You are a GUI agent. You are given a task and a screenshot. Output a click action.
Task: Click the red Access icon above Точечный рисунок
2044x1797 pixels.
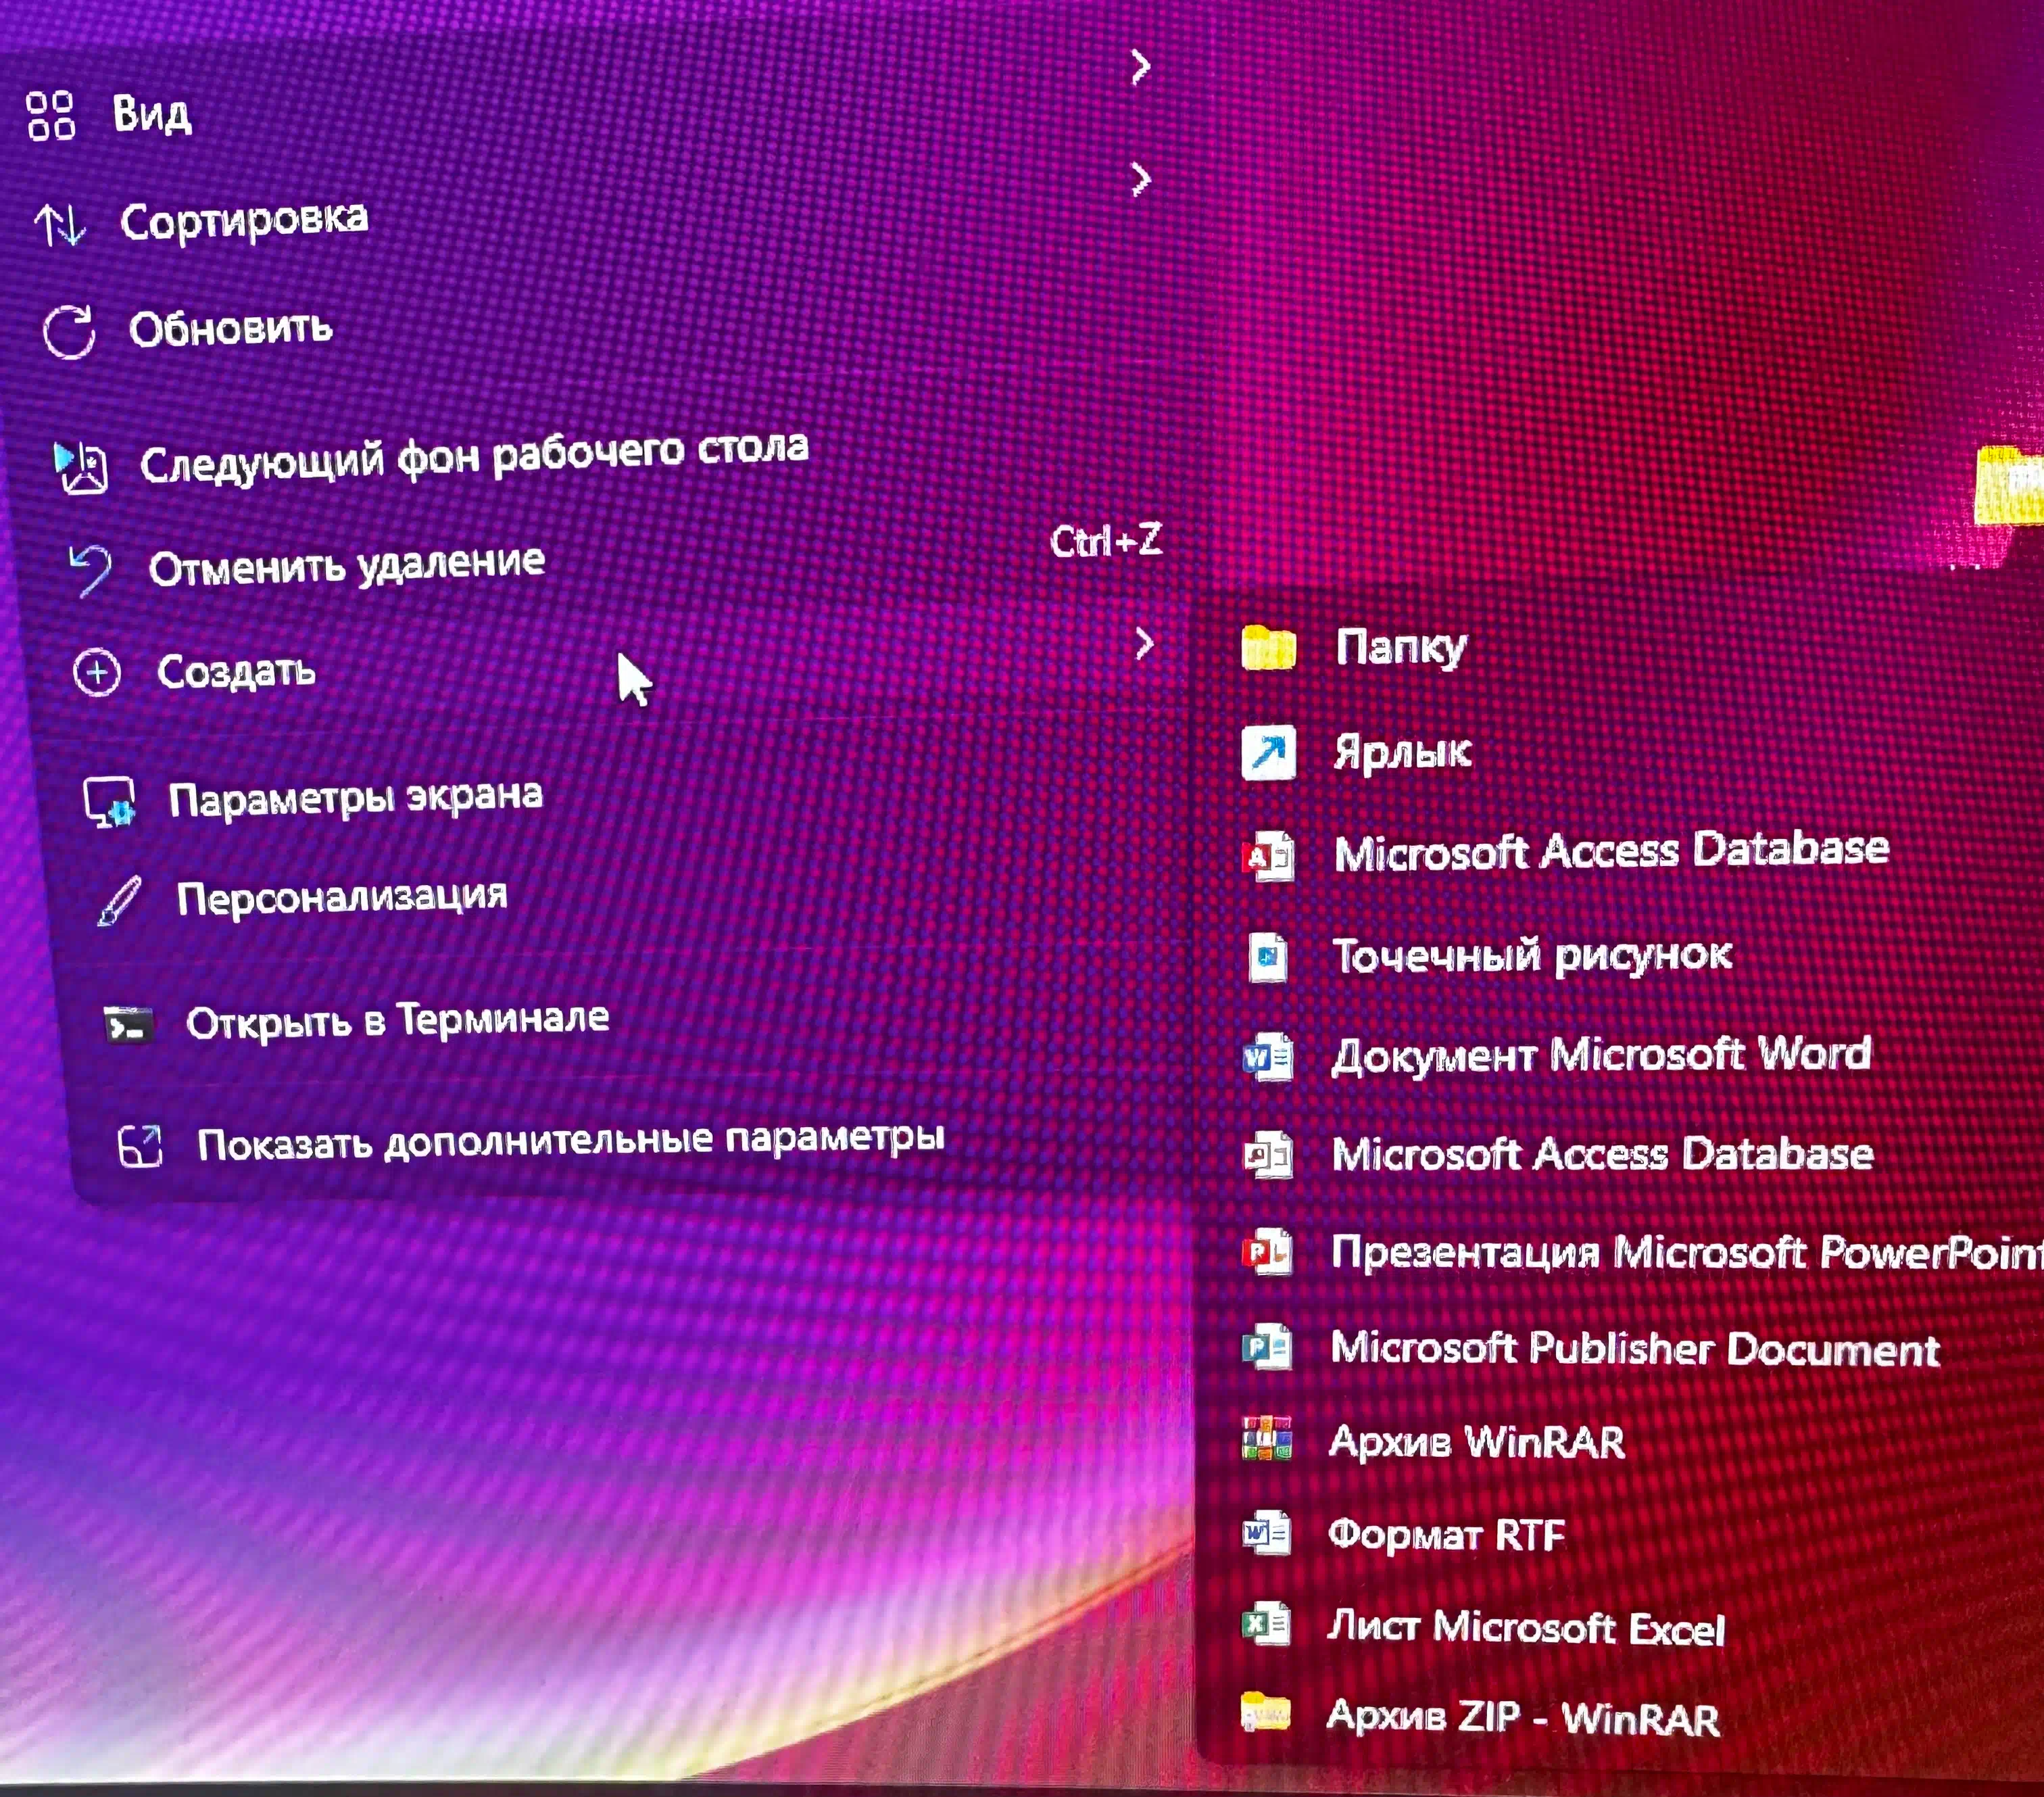1268,856
